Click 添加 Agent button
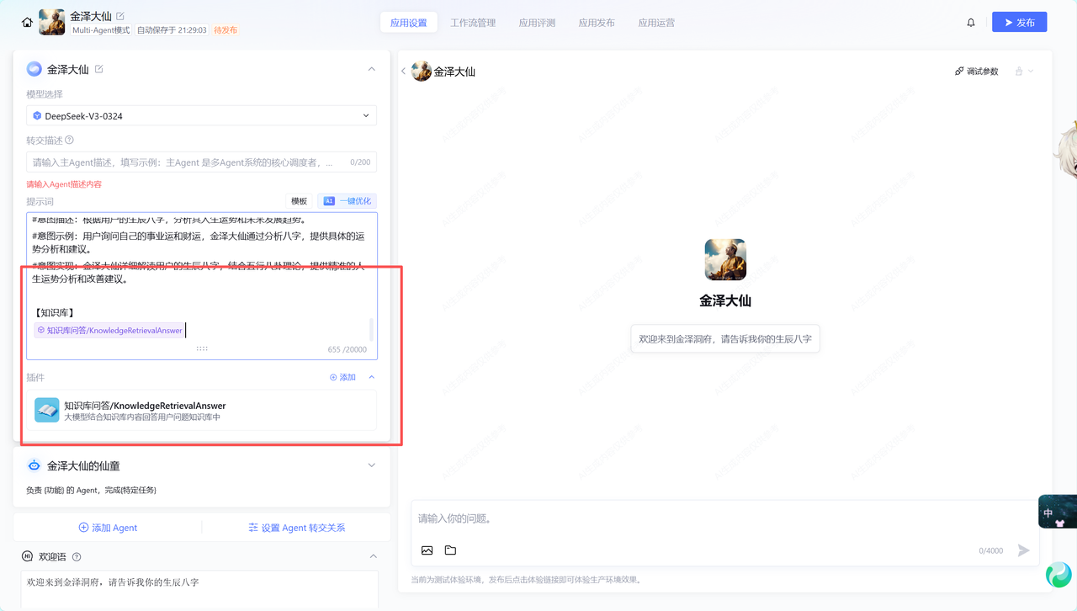The height and width of the screenshot is (611, 1077). pyautogui.click(x=108, y=528)
